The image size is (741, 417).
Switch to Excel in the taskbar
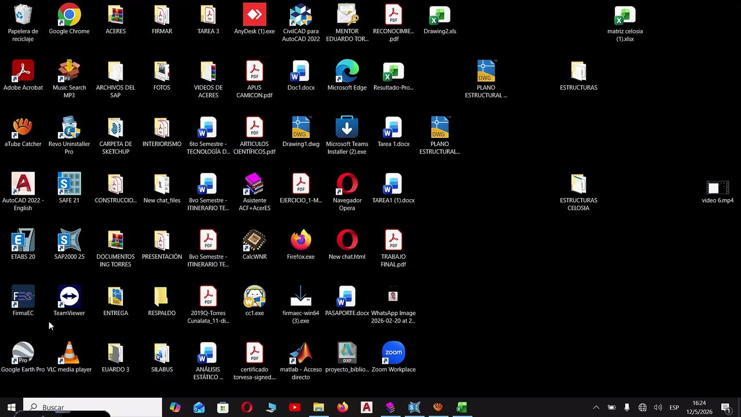pos(461,407)
